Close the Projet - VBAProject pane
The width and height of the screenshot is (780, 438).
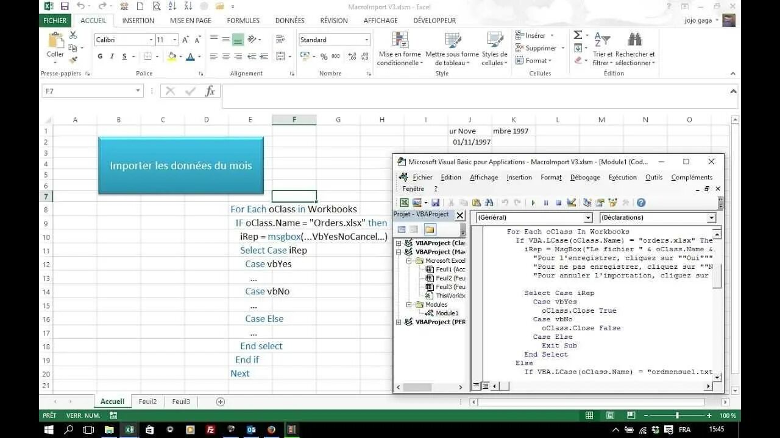pyautogui.click(x=460, y=215)
